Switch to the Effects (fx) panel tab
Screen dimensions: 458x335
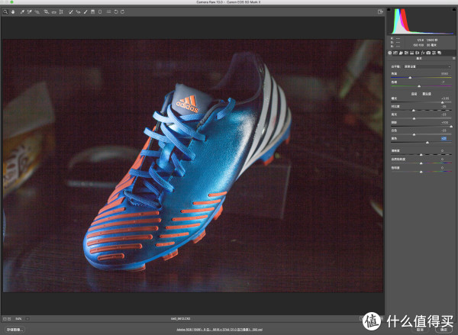coord(423,53)
